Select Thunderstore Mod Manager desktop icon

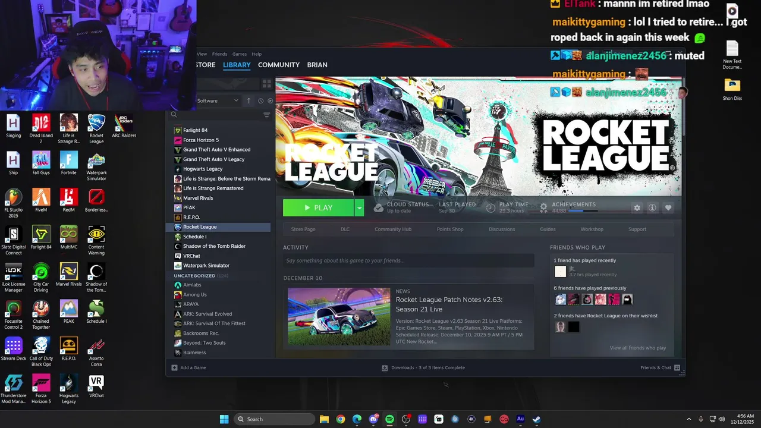coord(13,389)
